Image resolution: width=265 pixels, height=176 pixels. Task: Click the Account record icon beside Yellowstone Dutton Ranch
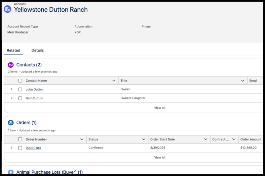click(7, 9)
